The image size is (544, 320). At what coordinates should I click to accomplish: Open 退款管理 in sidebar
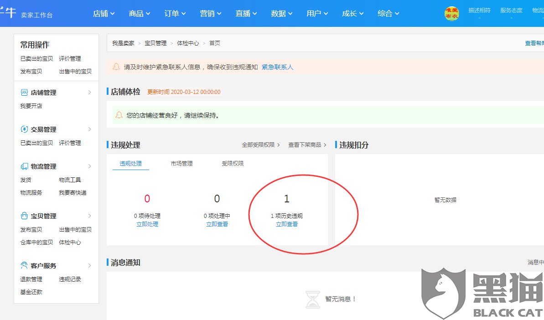coord(31,279)
